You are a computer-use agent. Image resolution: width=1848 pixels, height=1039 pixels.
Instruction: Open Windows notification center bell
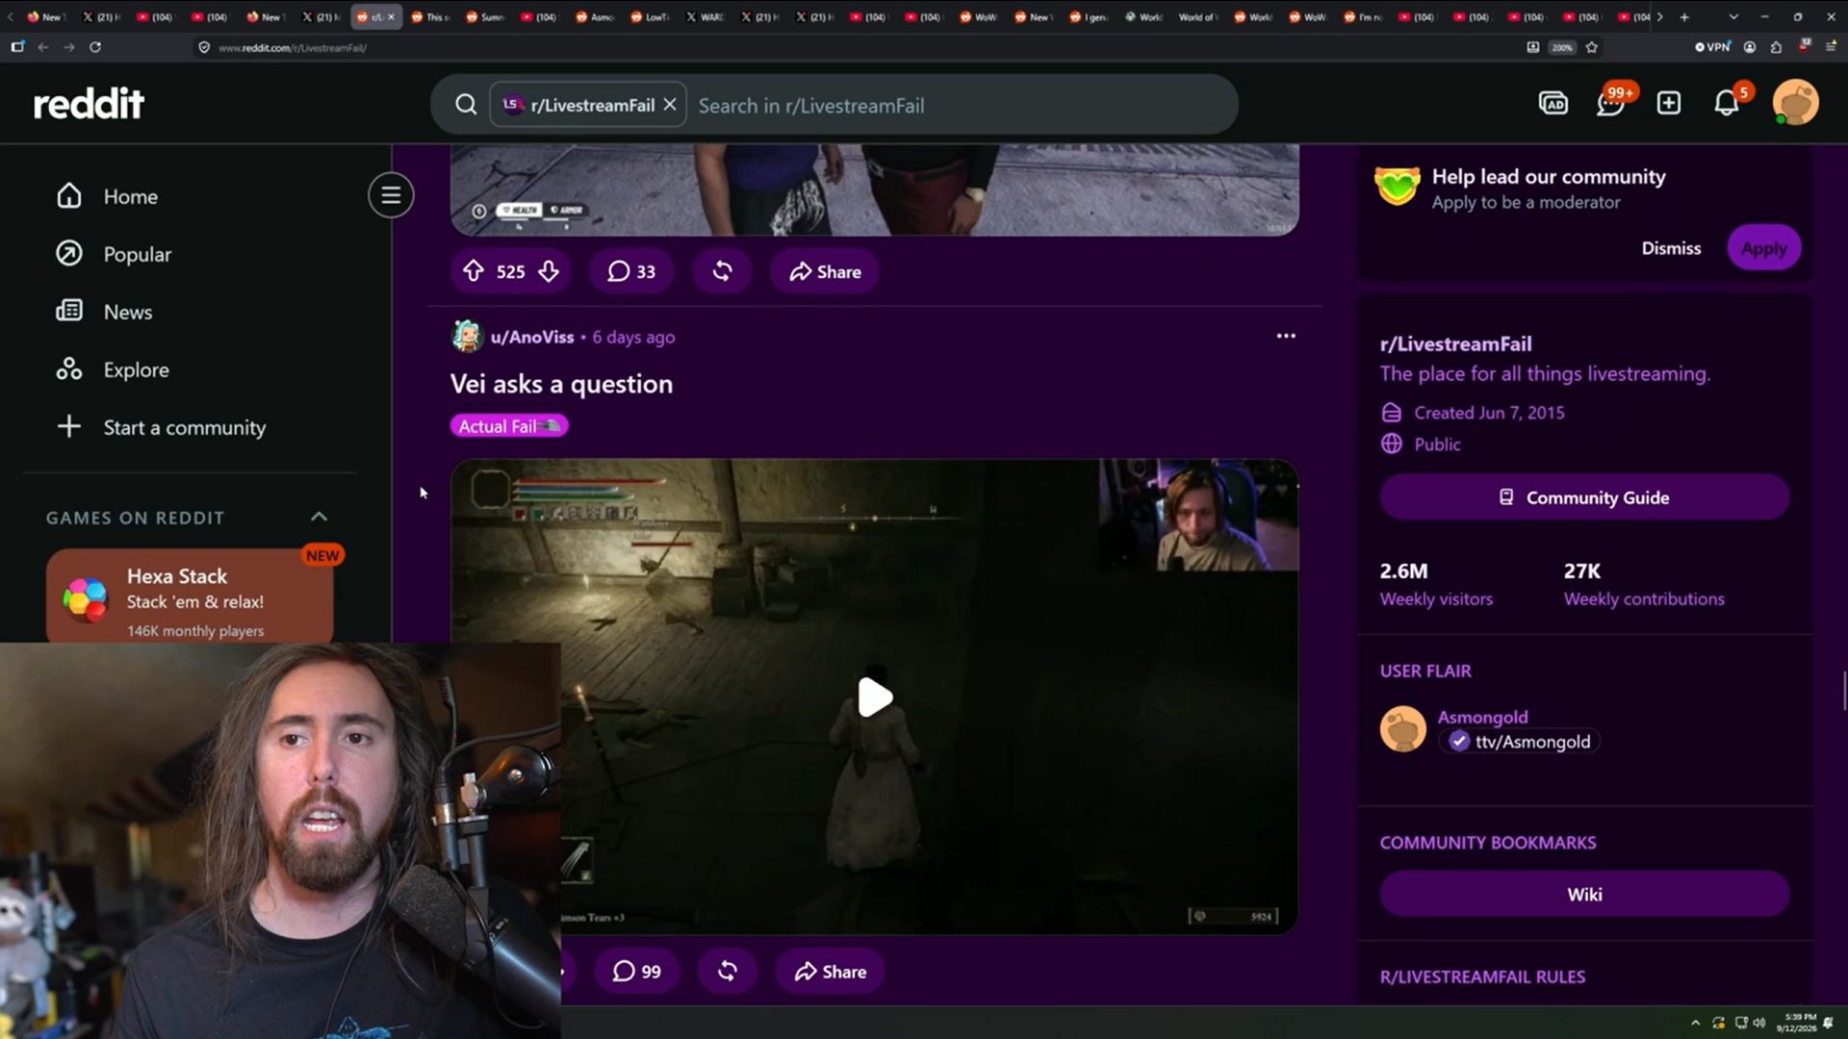[1829, 1023]
